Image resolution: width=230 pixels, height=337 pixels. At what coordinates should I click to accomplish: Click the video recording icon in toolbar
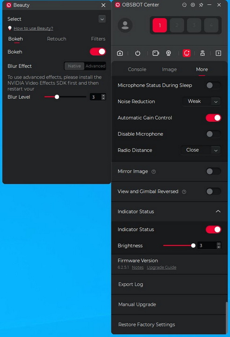pos(156,53)
